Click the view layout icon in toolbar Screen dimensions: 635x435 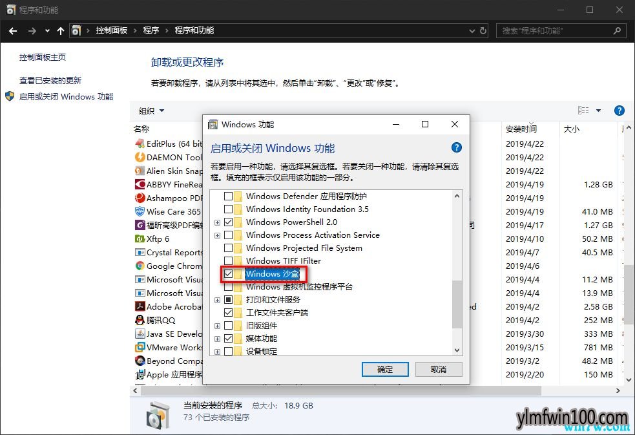click(583, 110)
